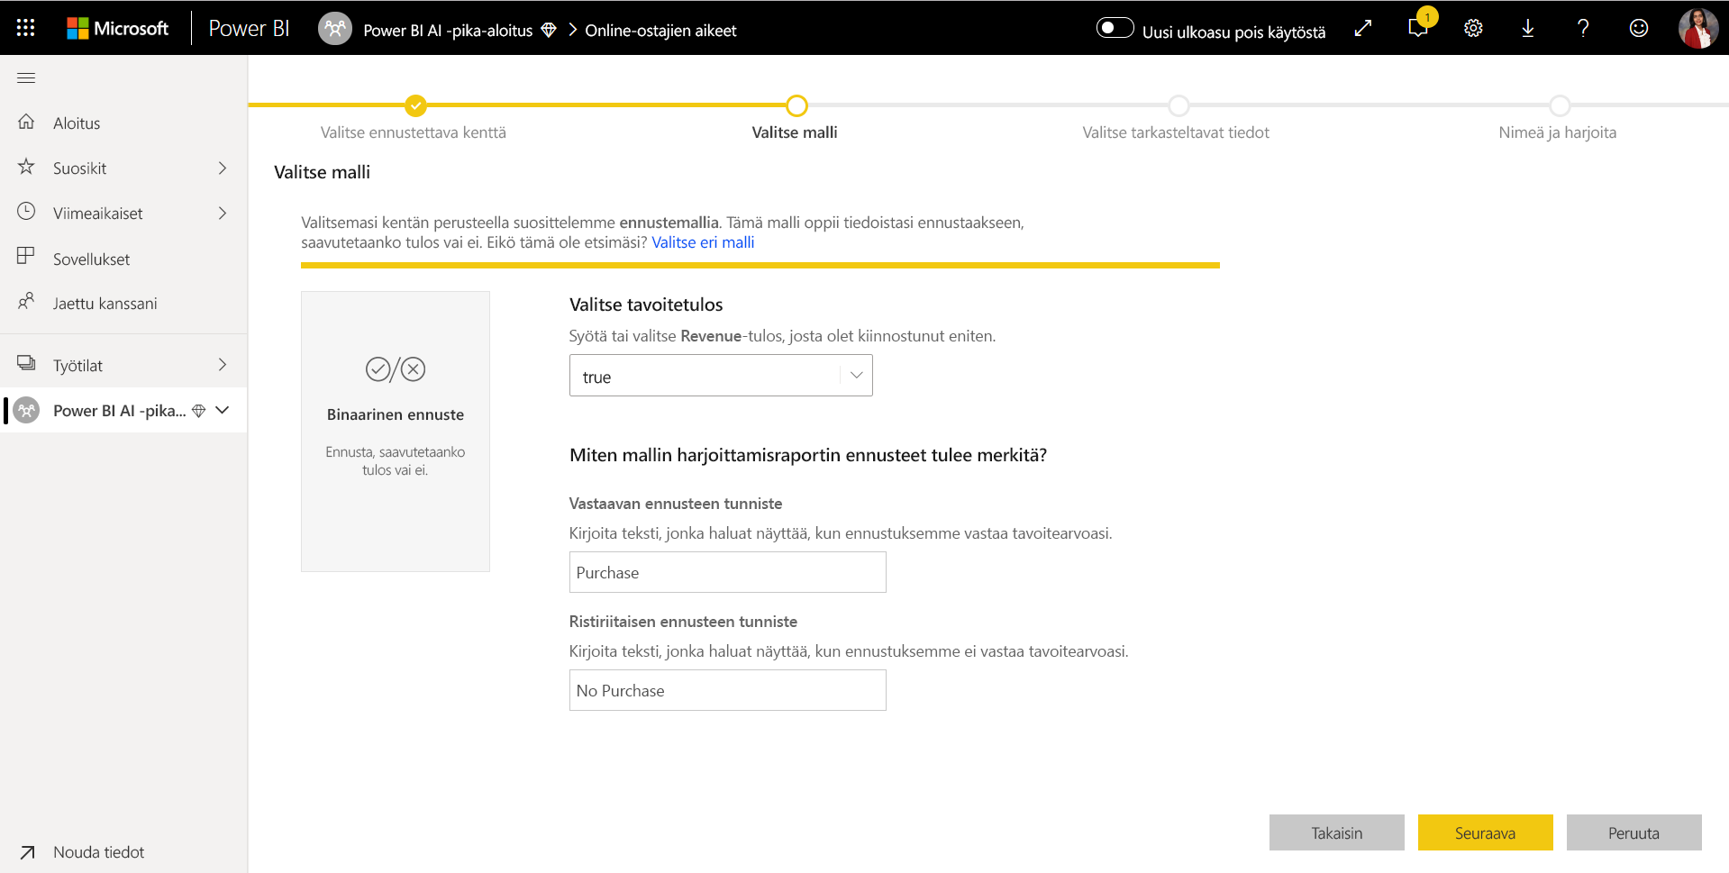This screenshot has height=873, width=1729.
Task: Expand the Suosikit flyout chevron
Action: click(223, 168)
